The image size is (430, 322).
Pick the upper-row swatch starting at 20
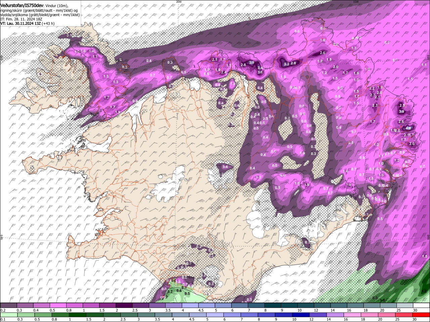tap(388, 306)
